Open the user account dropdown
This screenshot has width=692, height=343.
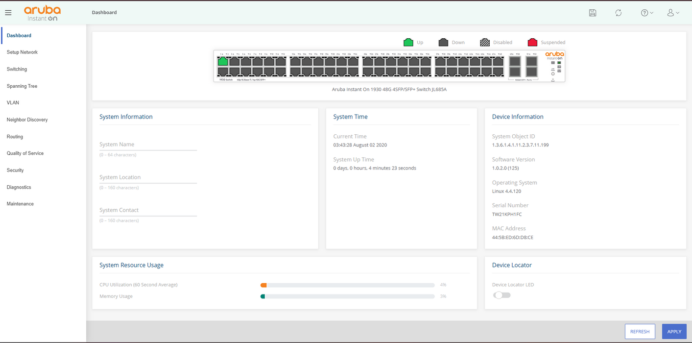click(673, 13)
